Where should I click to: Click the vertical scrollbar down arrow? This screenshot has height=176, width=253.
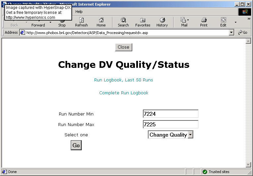pyautogui.click(x=248, y=164)
